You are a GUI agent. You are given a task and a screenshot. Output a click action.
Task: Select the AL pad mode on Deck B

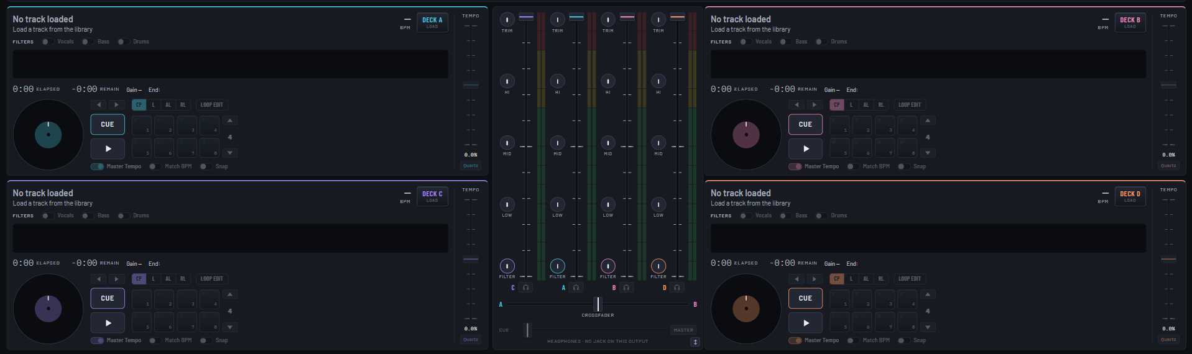pos(866,105)
